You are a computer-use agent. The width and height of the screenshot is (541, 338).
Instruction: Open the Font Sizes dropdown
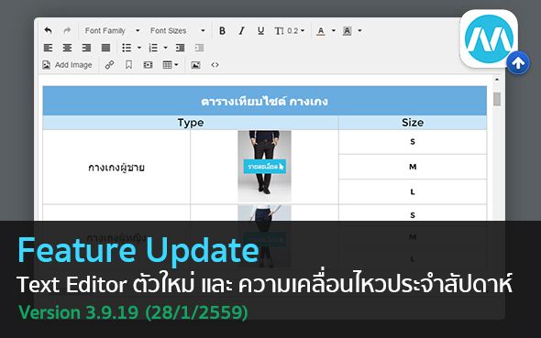tap(178, 30)
